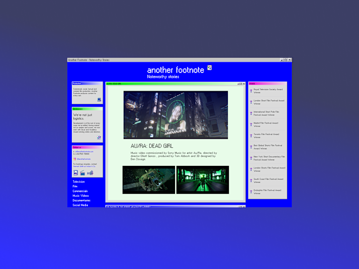Click the logo icon beside another footnote title
The width and height of the screenshot is (359, 269).
click(209, 68)
